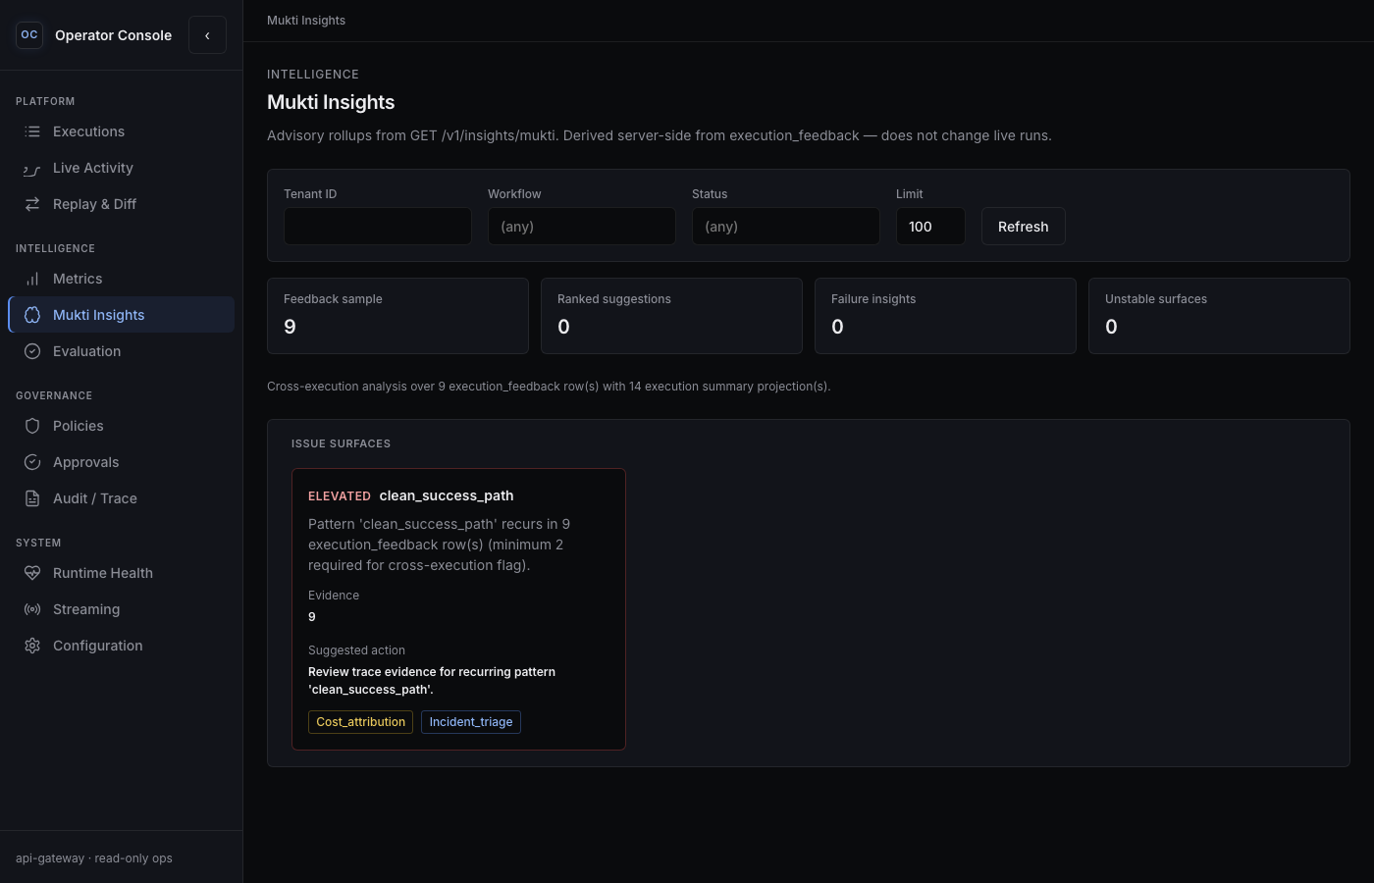Image resolution: width=1374 pixels, height=883 pixels.
Task: Click the Replay & Diff arrows icon
Action: pyautogui.click(x=32, y=204)
